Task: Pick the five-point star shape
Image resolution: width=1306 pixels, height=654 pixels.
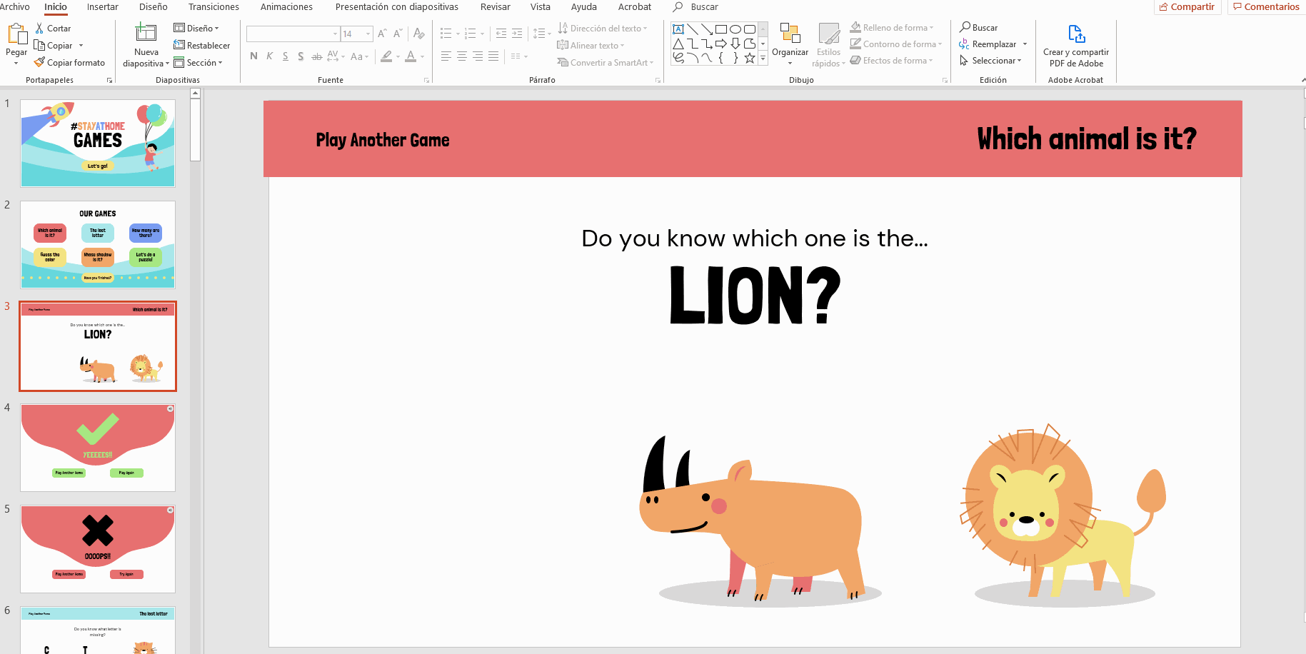Action: [x=749, y=59]
